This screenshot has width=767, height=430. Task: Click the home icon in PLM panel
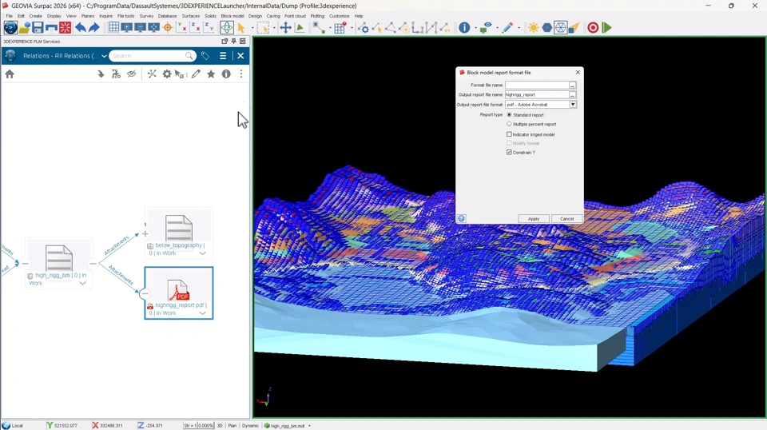coord(10,74)
